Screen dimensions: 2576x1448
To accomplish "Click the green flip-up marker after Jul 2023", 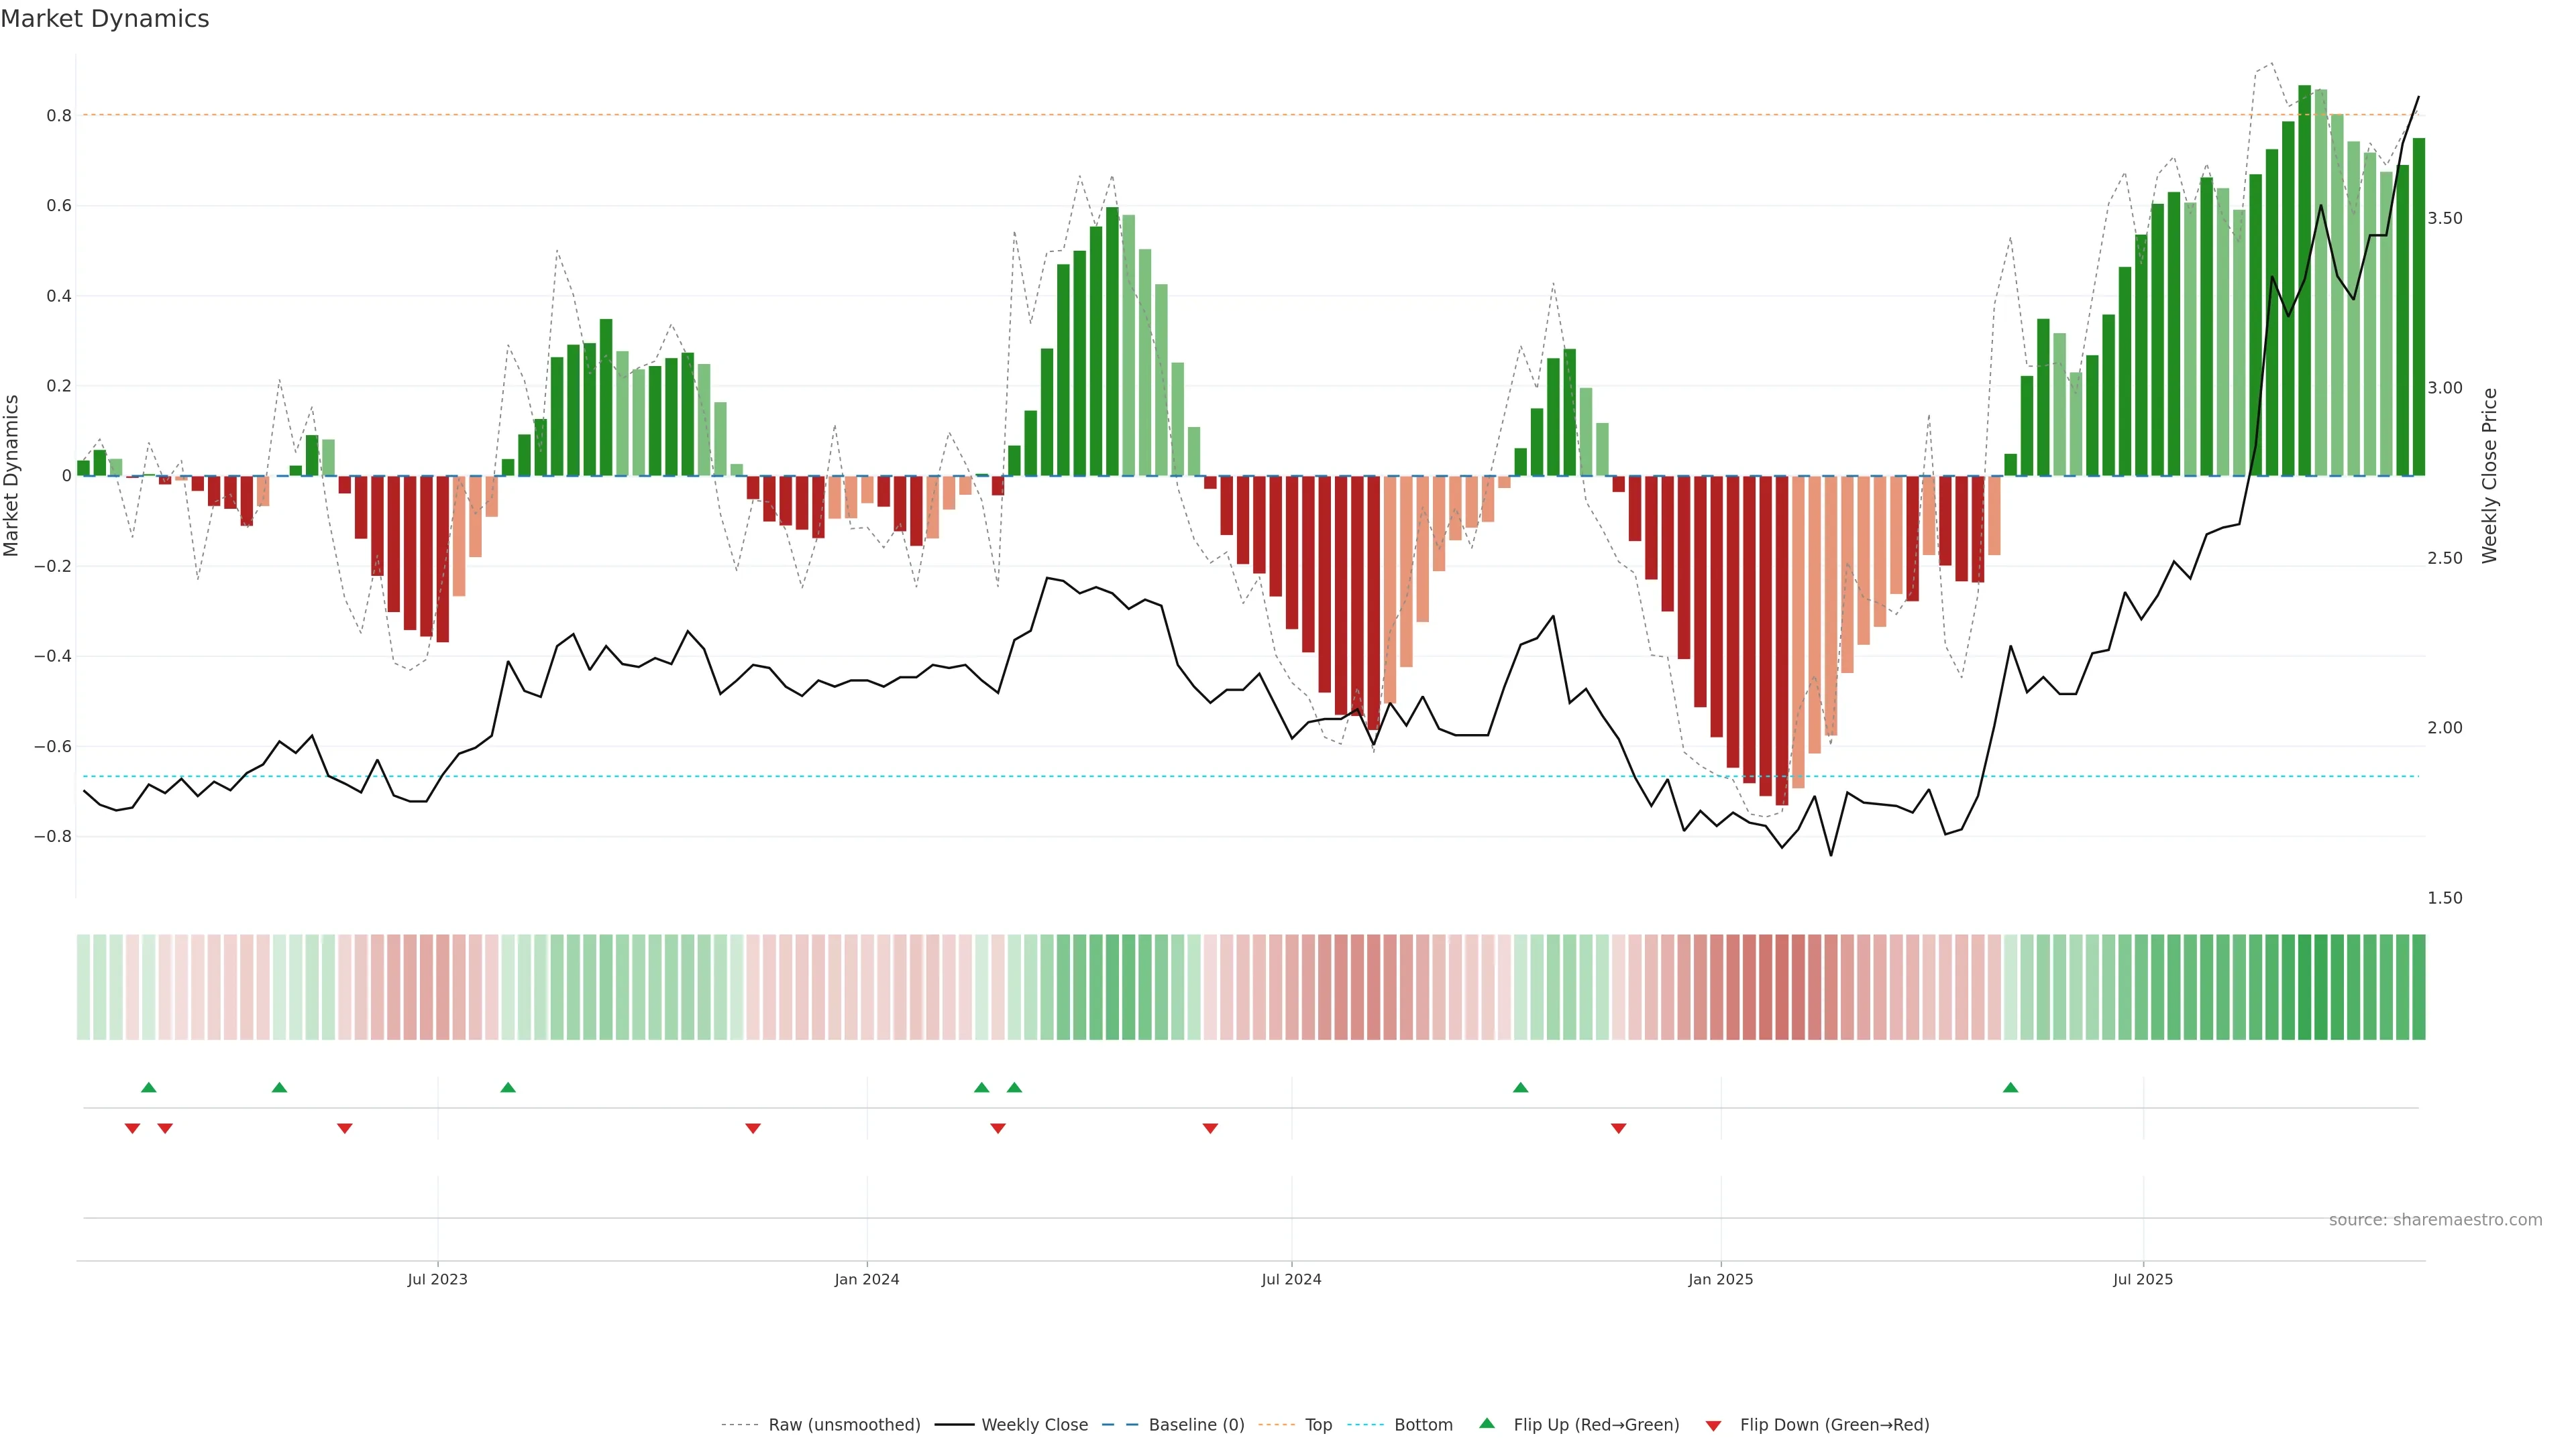I will click(x=508, y=1087).
